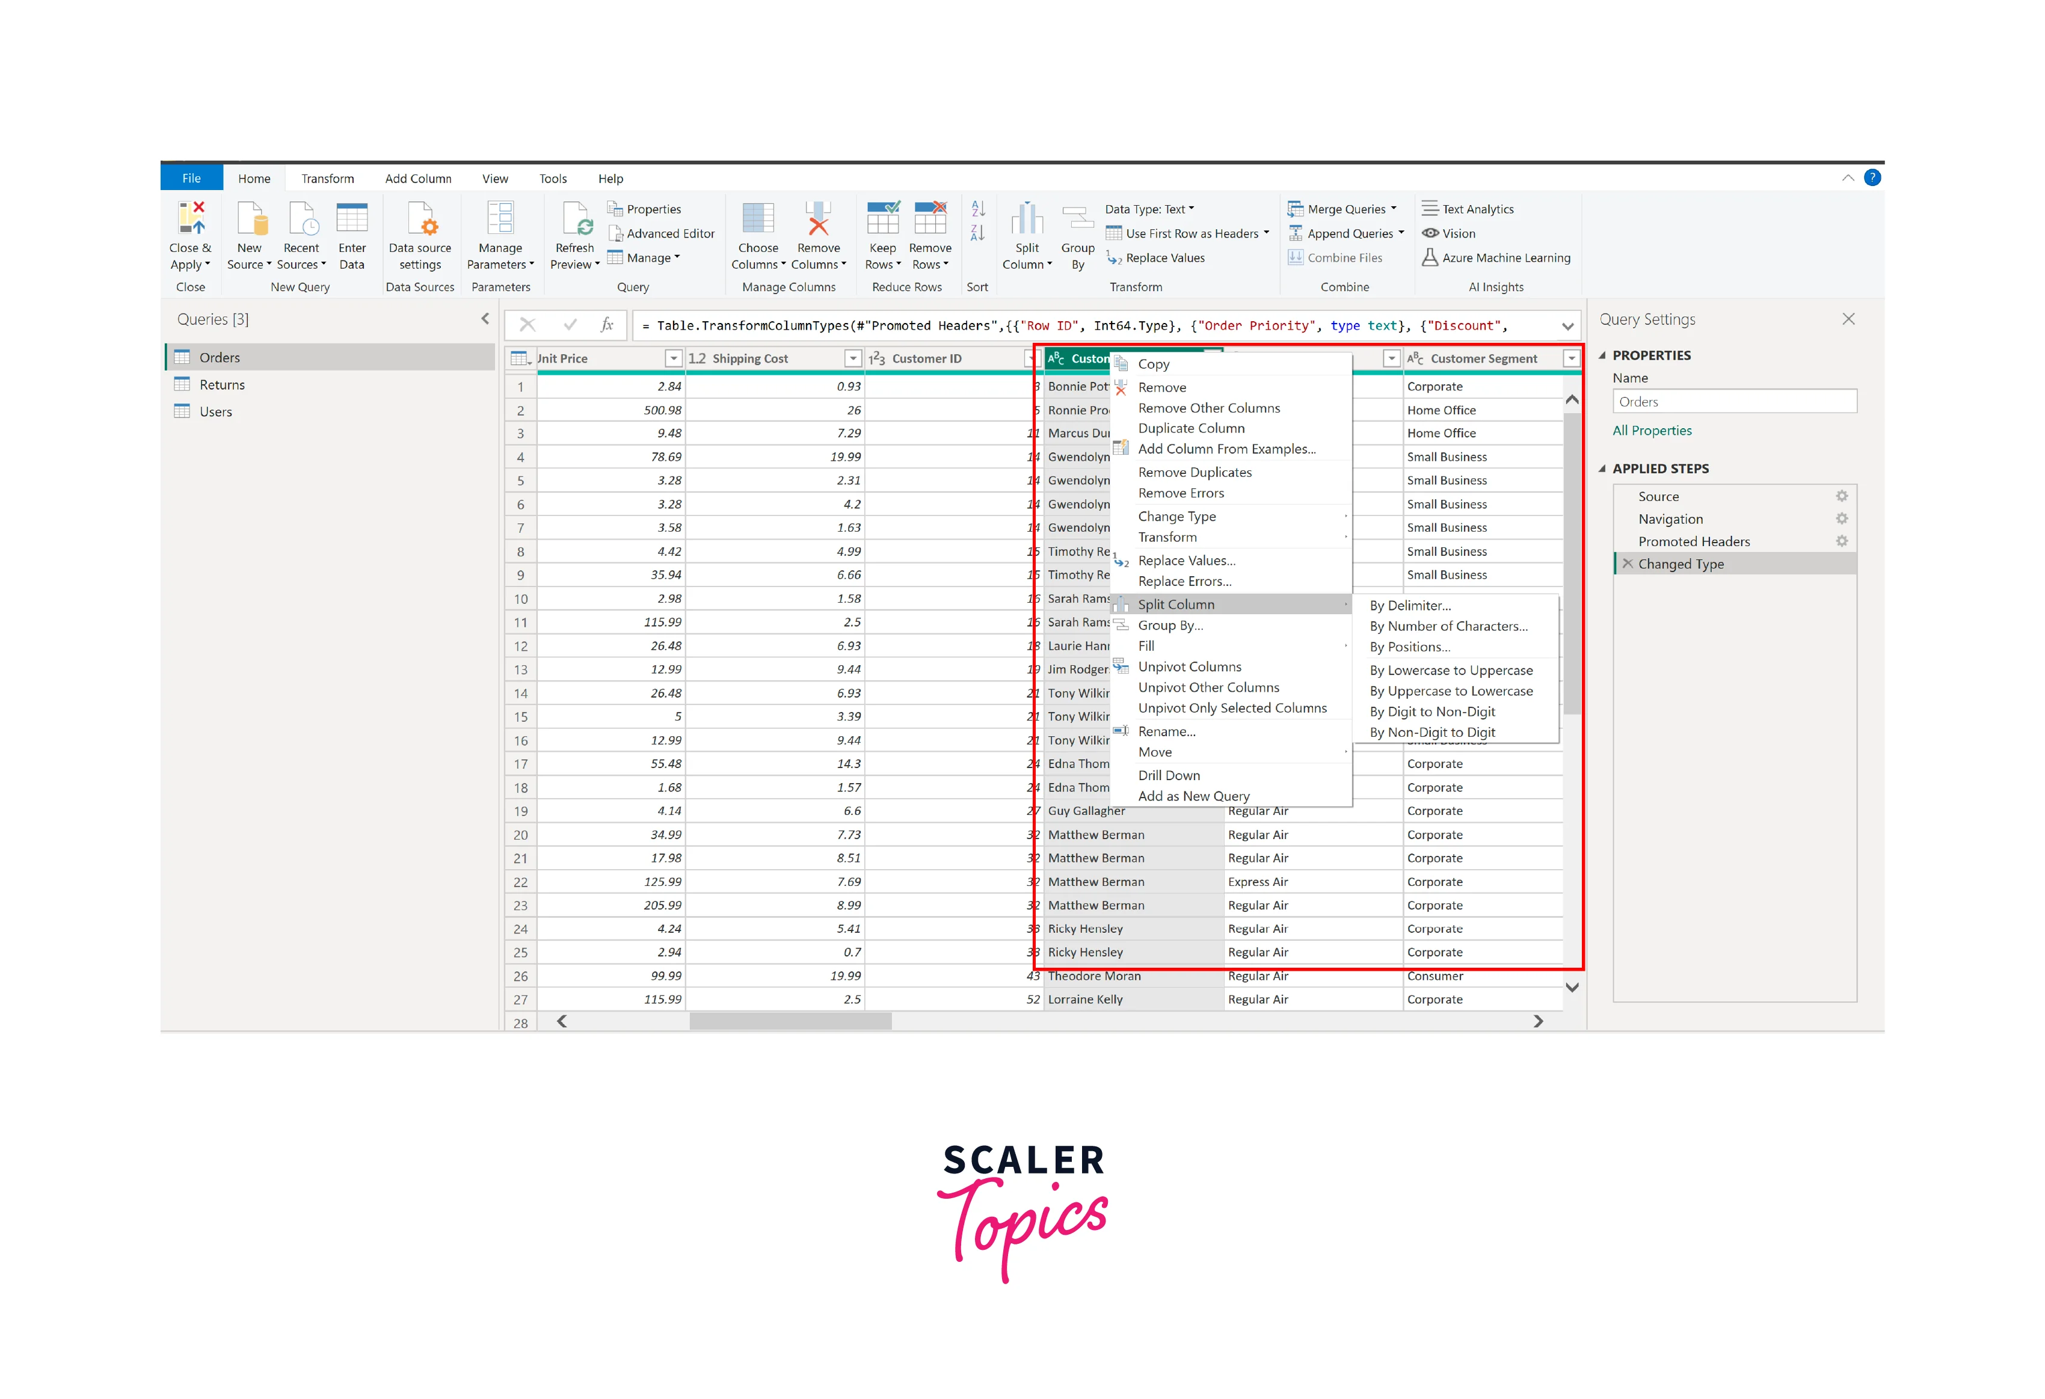Click the Refresh Preview icon
Image resolution: width=2045 pixels, height=1399 pixels.
(x=576, y=218)
